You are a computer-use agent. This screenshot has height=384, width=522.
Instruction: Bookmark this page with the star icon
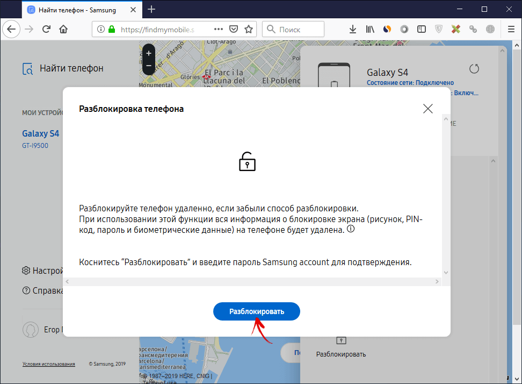[x=249, y=30]
